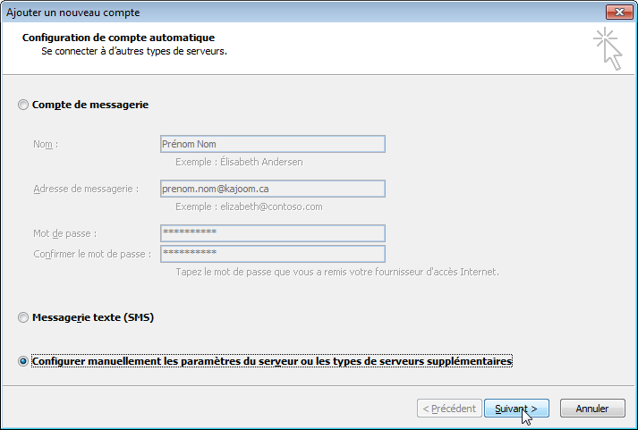The width and height of the screenshot is (638, 430).
Task: Go back using the Précédent button
Action: coord(449,409)
